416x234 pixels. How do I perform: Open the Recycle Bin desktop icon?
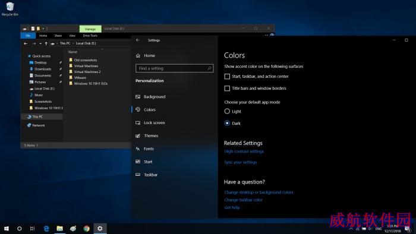tap(10, 9)
